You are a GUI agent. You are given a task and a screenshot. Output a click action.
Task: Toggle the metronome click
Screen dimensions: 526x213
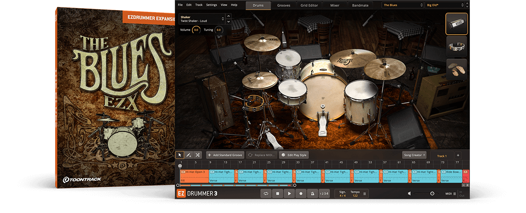pyautogui.click(x=312, y=193)
